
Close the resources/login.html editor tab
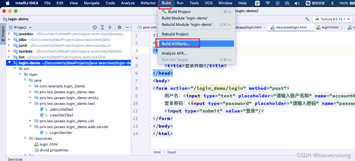(x=310, y=27)
